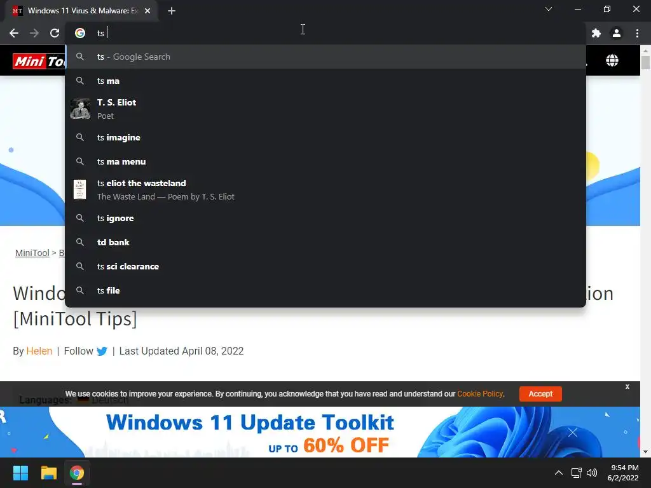Click the page scrollbar down arrow
Viewport: 651px width, 488px height.
(x=645, y=452)
